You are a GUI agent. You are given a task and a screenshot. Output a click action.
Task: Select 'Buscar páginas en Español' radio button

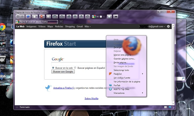[75, 68]
